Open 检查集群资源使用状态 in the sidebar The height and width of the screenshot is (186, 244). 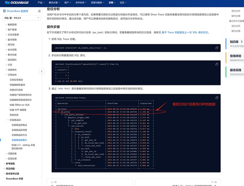[x=21, y=100]
